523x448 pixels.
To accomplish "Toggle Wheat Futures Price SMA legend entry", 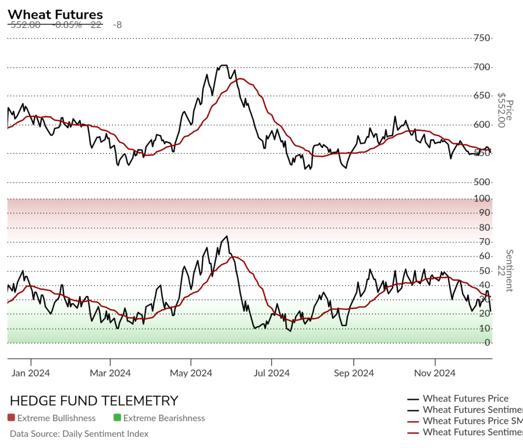I will (x=465, y=421).
